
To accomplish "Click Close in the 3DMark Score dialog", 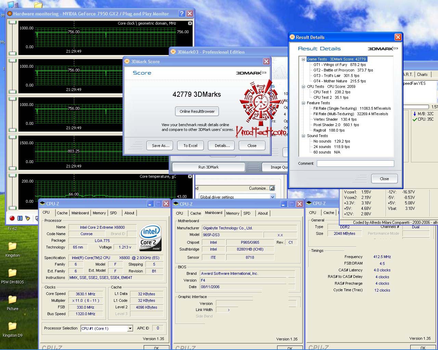I will click(x=252, y=146).
